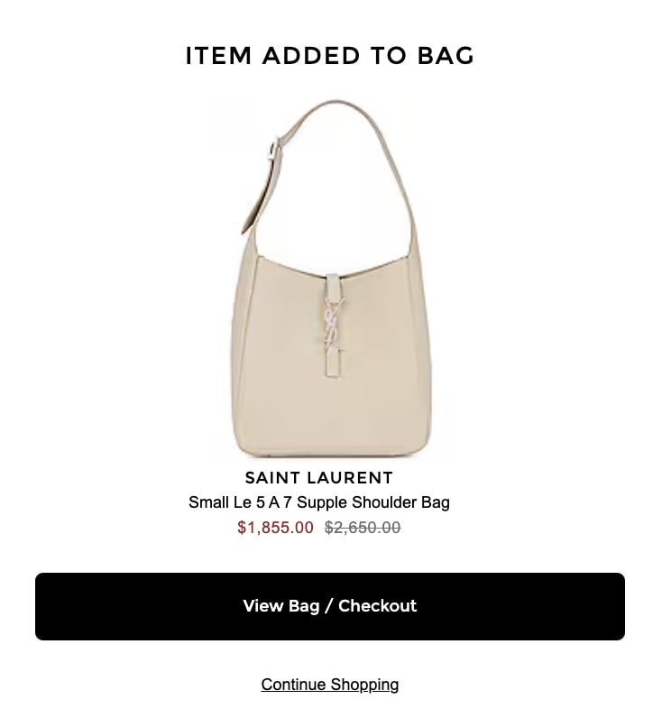Image resolution: width=662 pixels, height=727 pixels.
Task: Click the crossed-out original price $2,650.00
Action: pos(363,527)
